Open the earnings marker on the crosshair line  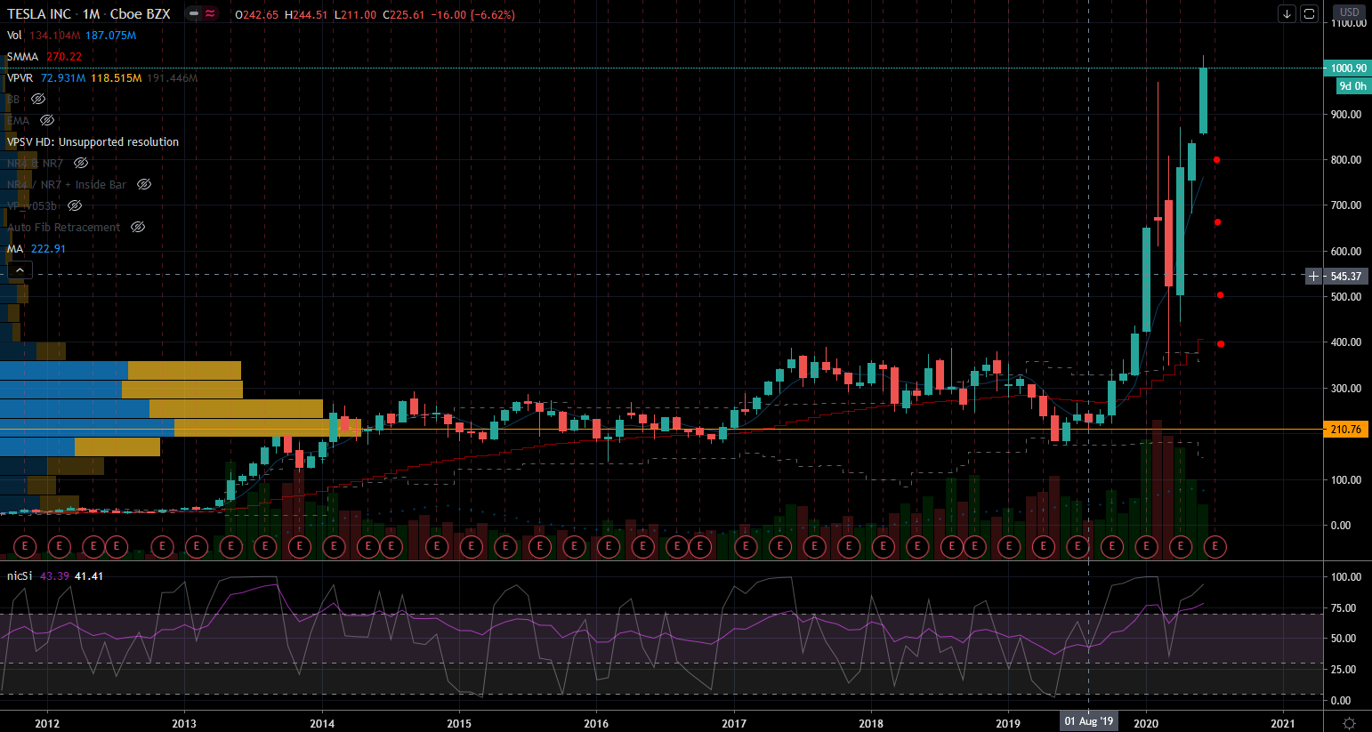point(1078,546)
